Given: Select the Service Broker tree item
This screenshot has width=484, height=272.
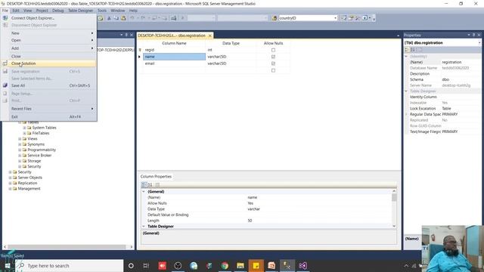Looking at the screenshot, I should coord(39,156).
